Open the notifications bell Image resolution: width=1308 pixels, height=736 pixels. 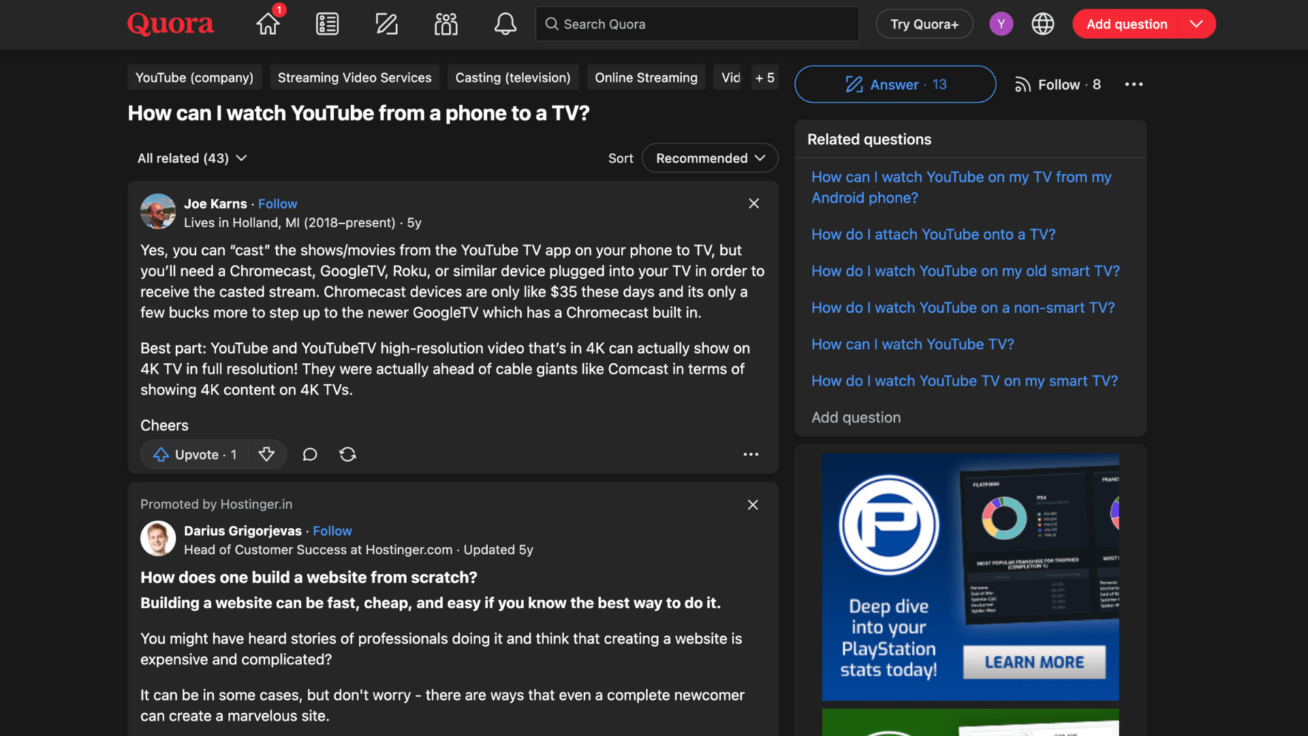pyautogui.click(x=505, y=25)
